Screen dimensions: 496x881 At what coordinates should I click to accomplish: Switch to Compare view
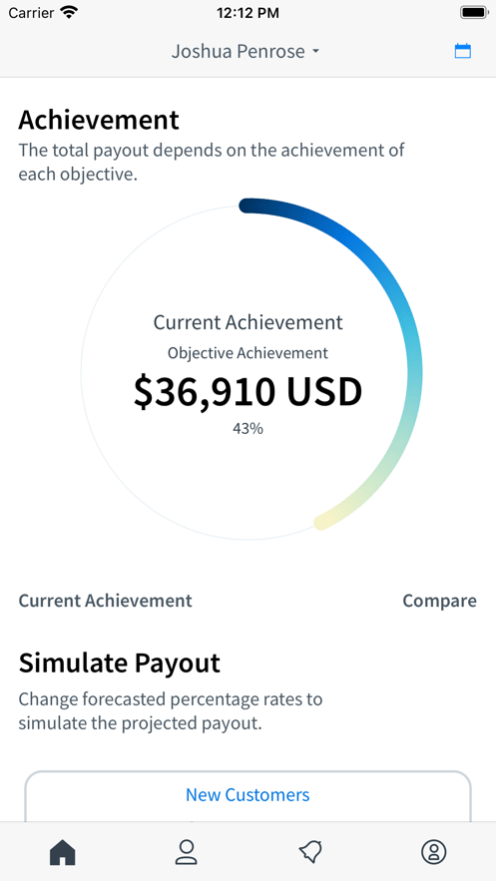(439, 601)
